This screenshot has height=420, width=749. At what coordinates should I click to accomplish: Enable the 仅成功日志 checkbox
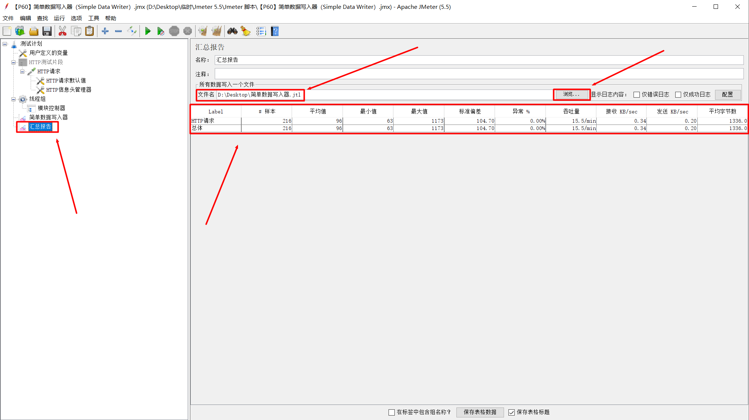pos(678,95)
